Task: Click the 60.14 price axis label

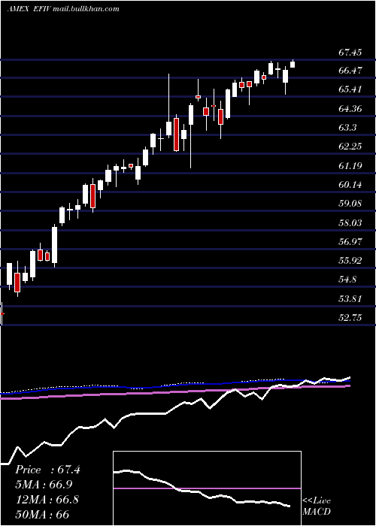Action: (350, 184)
